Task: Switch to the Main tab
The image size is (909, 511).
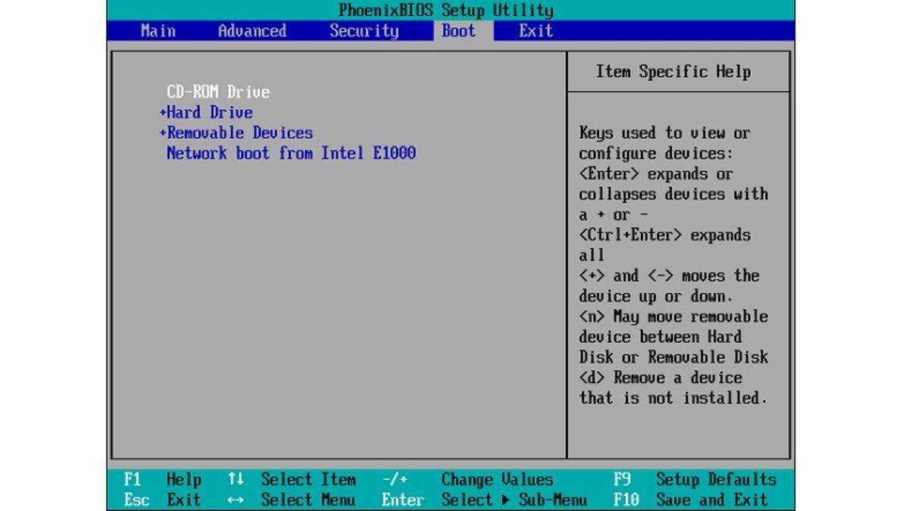Action: (x=157, y=31)
